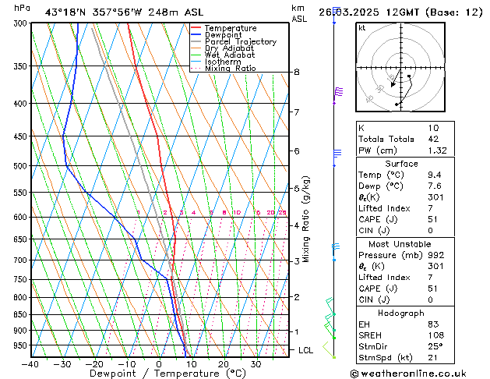The image size is (490, 379).
Task: Click the 'kt' label in the hodograph box
Action: [x=361, y=28]
